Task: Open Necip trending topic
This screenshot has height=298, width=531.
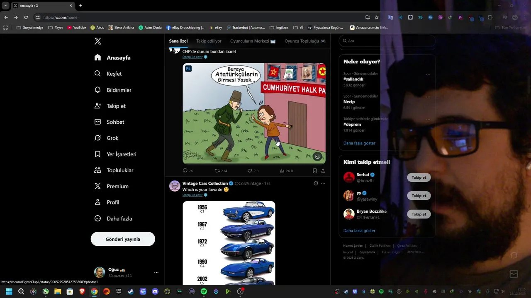Action: (x=349, y=102)
